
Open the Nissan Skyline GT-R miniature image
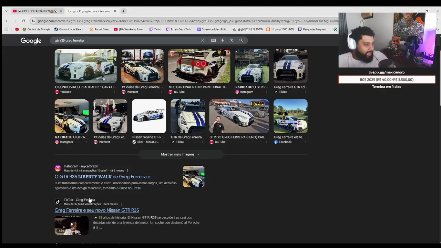tap(149, 116)
